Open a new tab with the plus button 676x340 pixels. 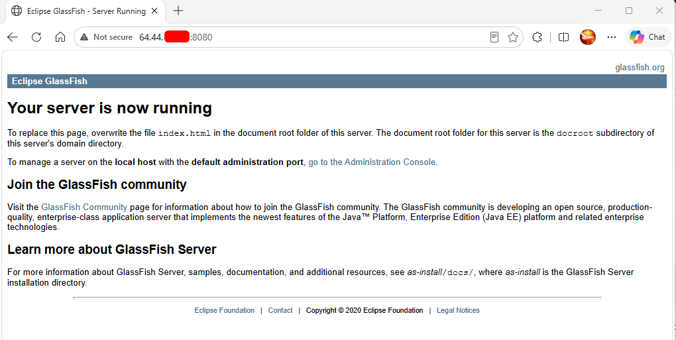[178, 11]
